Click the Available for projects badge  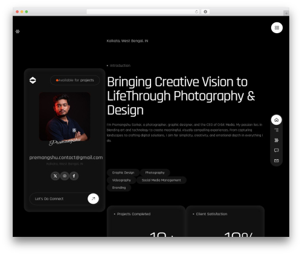pos(75,80)
